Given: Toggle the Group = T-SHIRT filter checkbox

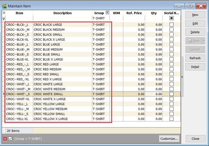Looking at the screenshot, I should (x=10, y=139).
